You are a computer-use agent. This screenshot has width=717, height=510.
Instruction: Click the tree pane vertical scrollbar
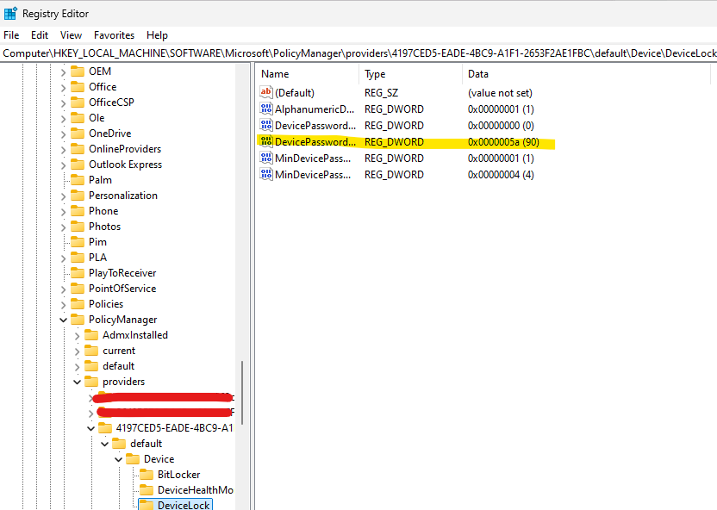pos(242,393)
